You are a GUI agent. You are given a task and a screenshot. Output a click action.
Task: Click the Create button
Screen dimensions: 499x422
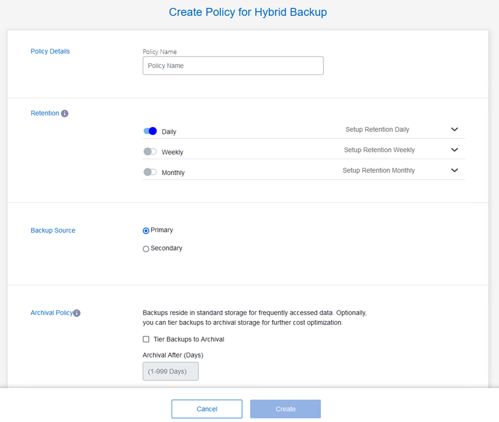(285, 409)
